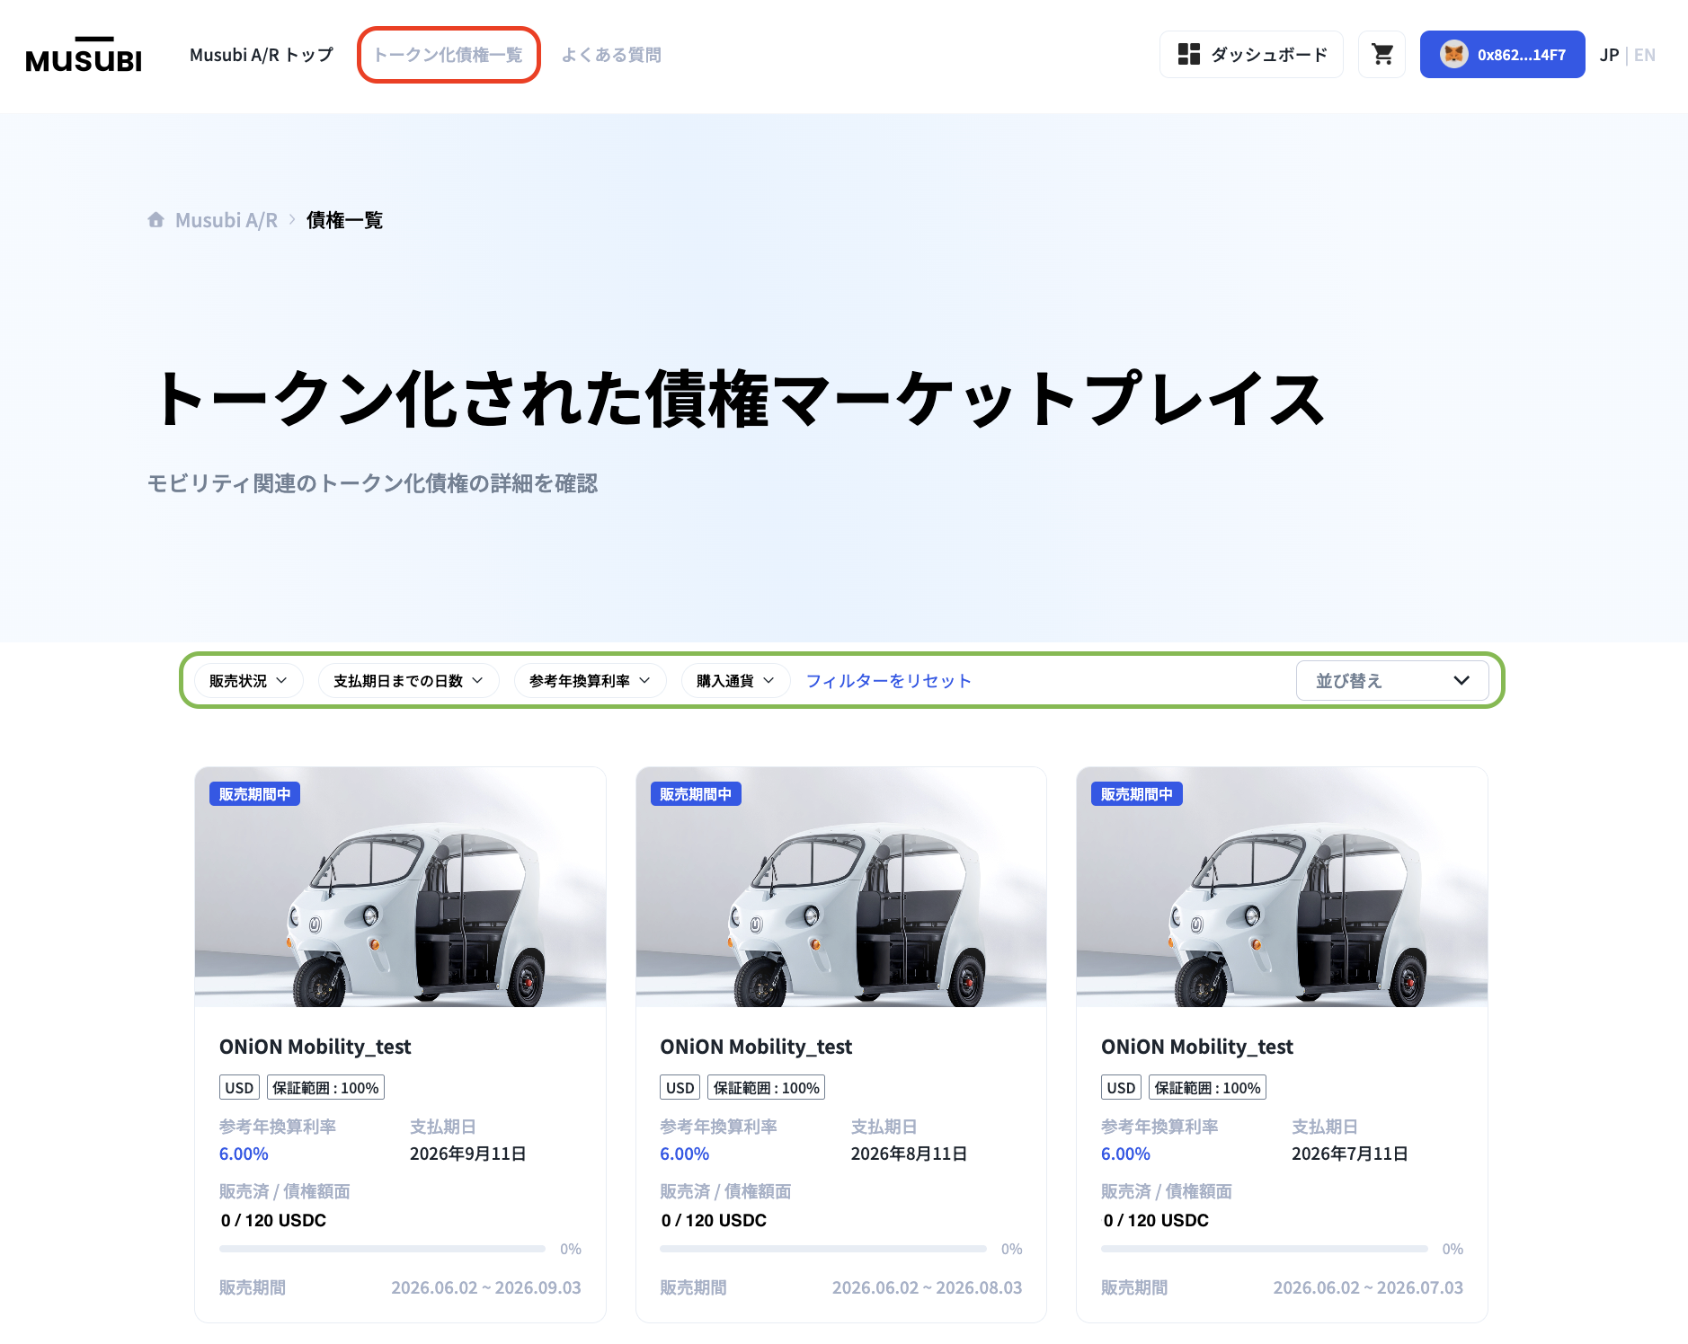Image resolution: width=1688 pixels, height=1344 pixels.
Task: Switch language to EN
Action: (x=1645, y=55)
